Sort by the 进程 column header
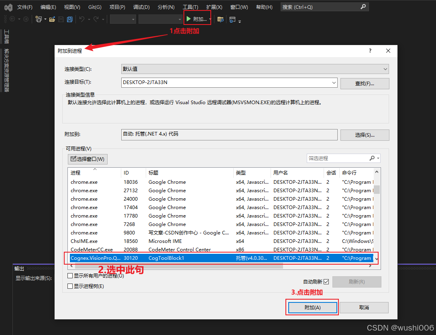436x335 pixels. pyautogui.click(x=94, y=173)
